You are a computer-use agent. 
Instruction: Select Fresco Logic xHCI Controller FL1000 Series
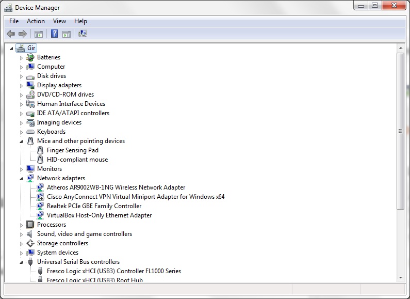click(114, 271)
